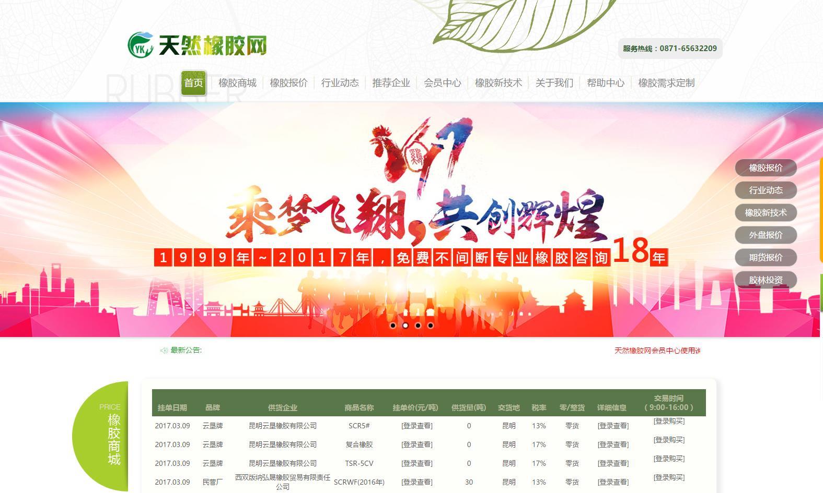
Task: Click [登录查看] price for SCR5# row
Action: (x=416, y=426)
